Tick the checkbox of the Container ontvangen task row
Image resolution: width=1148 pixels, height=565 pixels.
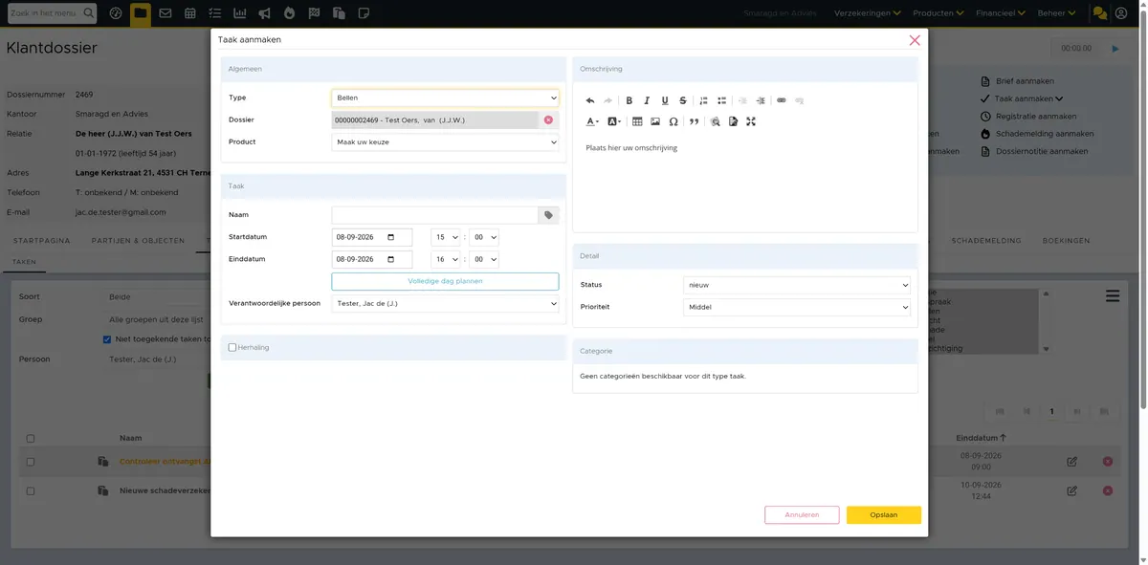click(x=31, y=462)
